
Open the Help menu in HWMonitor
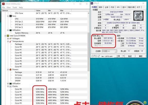coord(21,7)
